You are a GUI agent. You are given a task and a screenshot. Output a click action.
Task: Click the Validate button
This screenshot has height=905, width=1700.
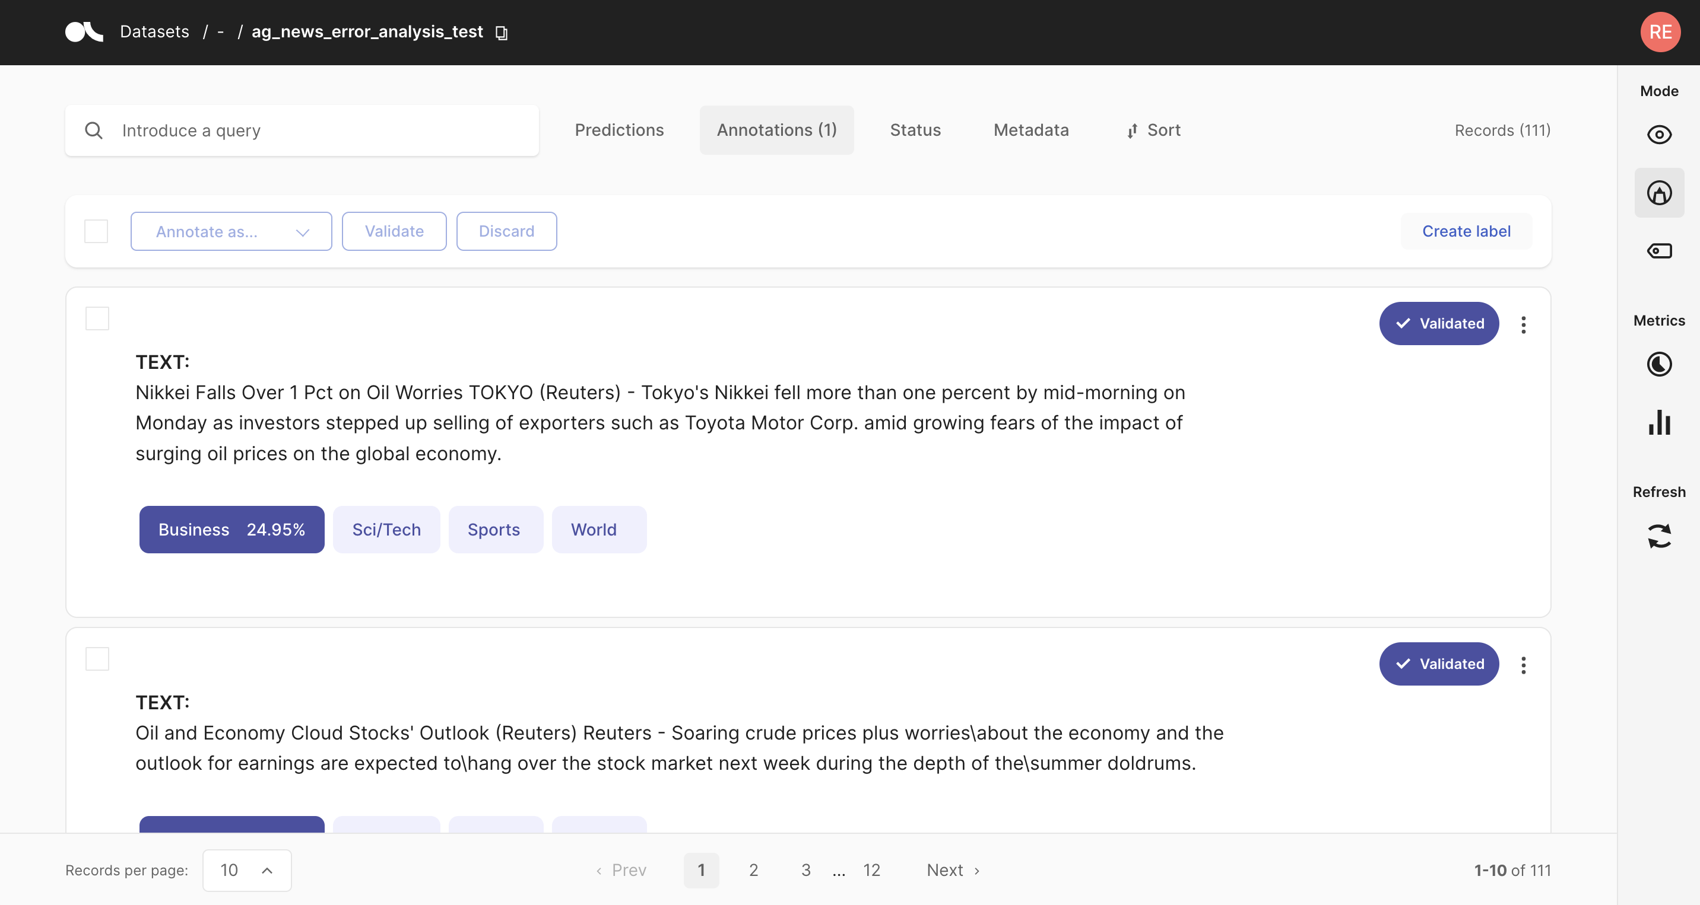394,231
